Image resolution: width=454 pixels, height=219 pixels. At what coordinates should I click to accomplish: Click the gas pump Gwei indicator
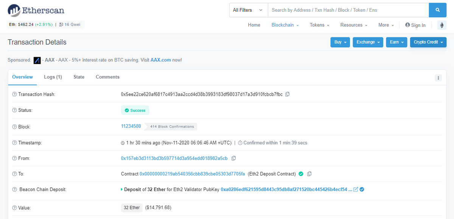(x=70, y=25)
